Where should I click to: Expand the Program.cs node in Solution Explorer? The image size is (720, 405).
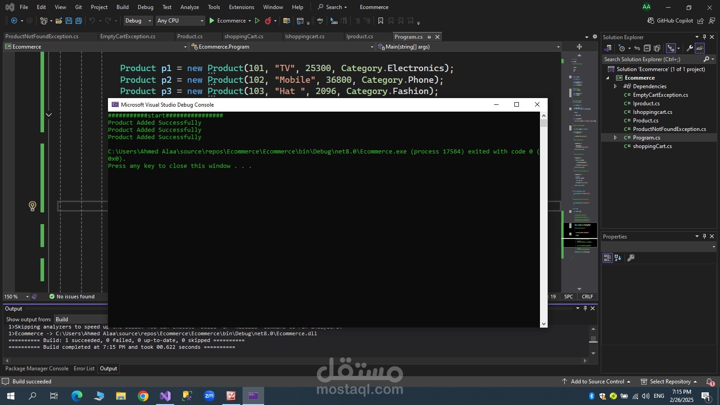615,138
